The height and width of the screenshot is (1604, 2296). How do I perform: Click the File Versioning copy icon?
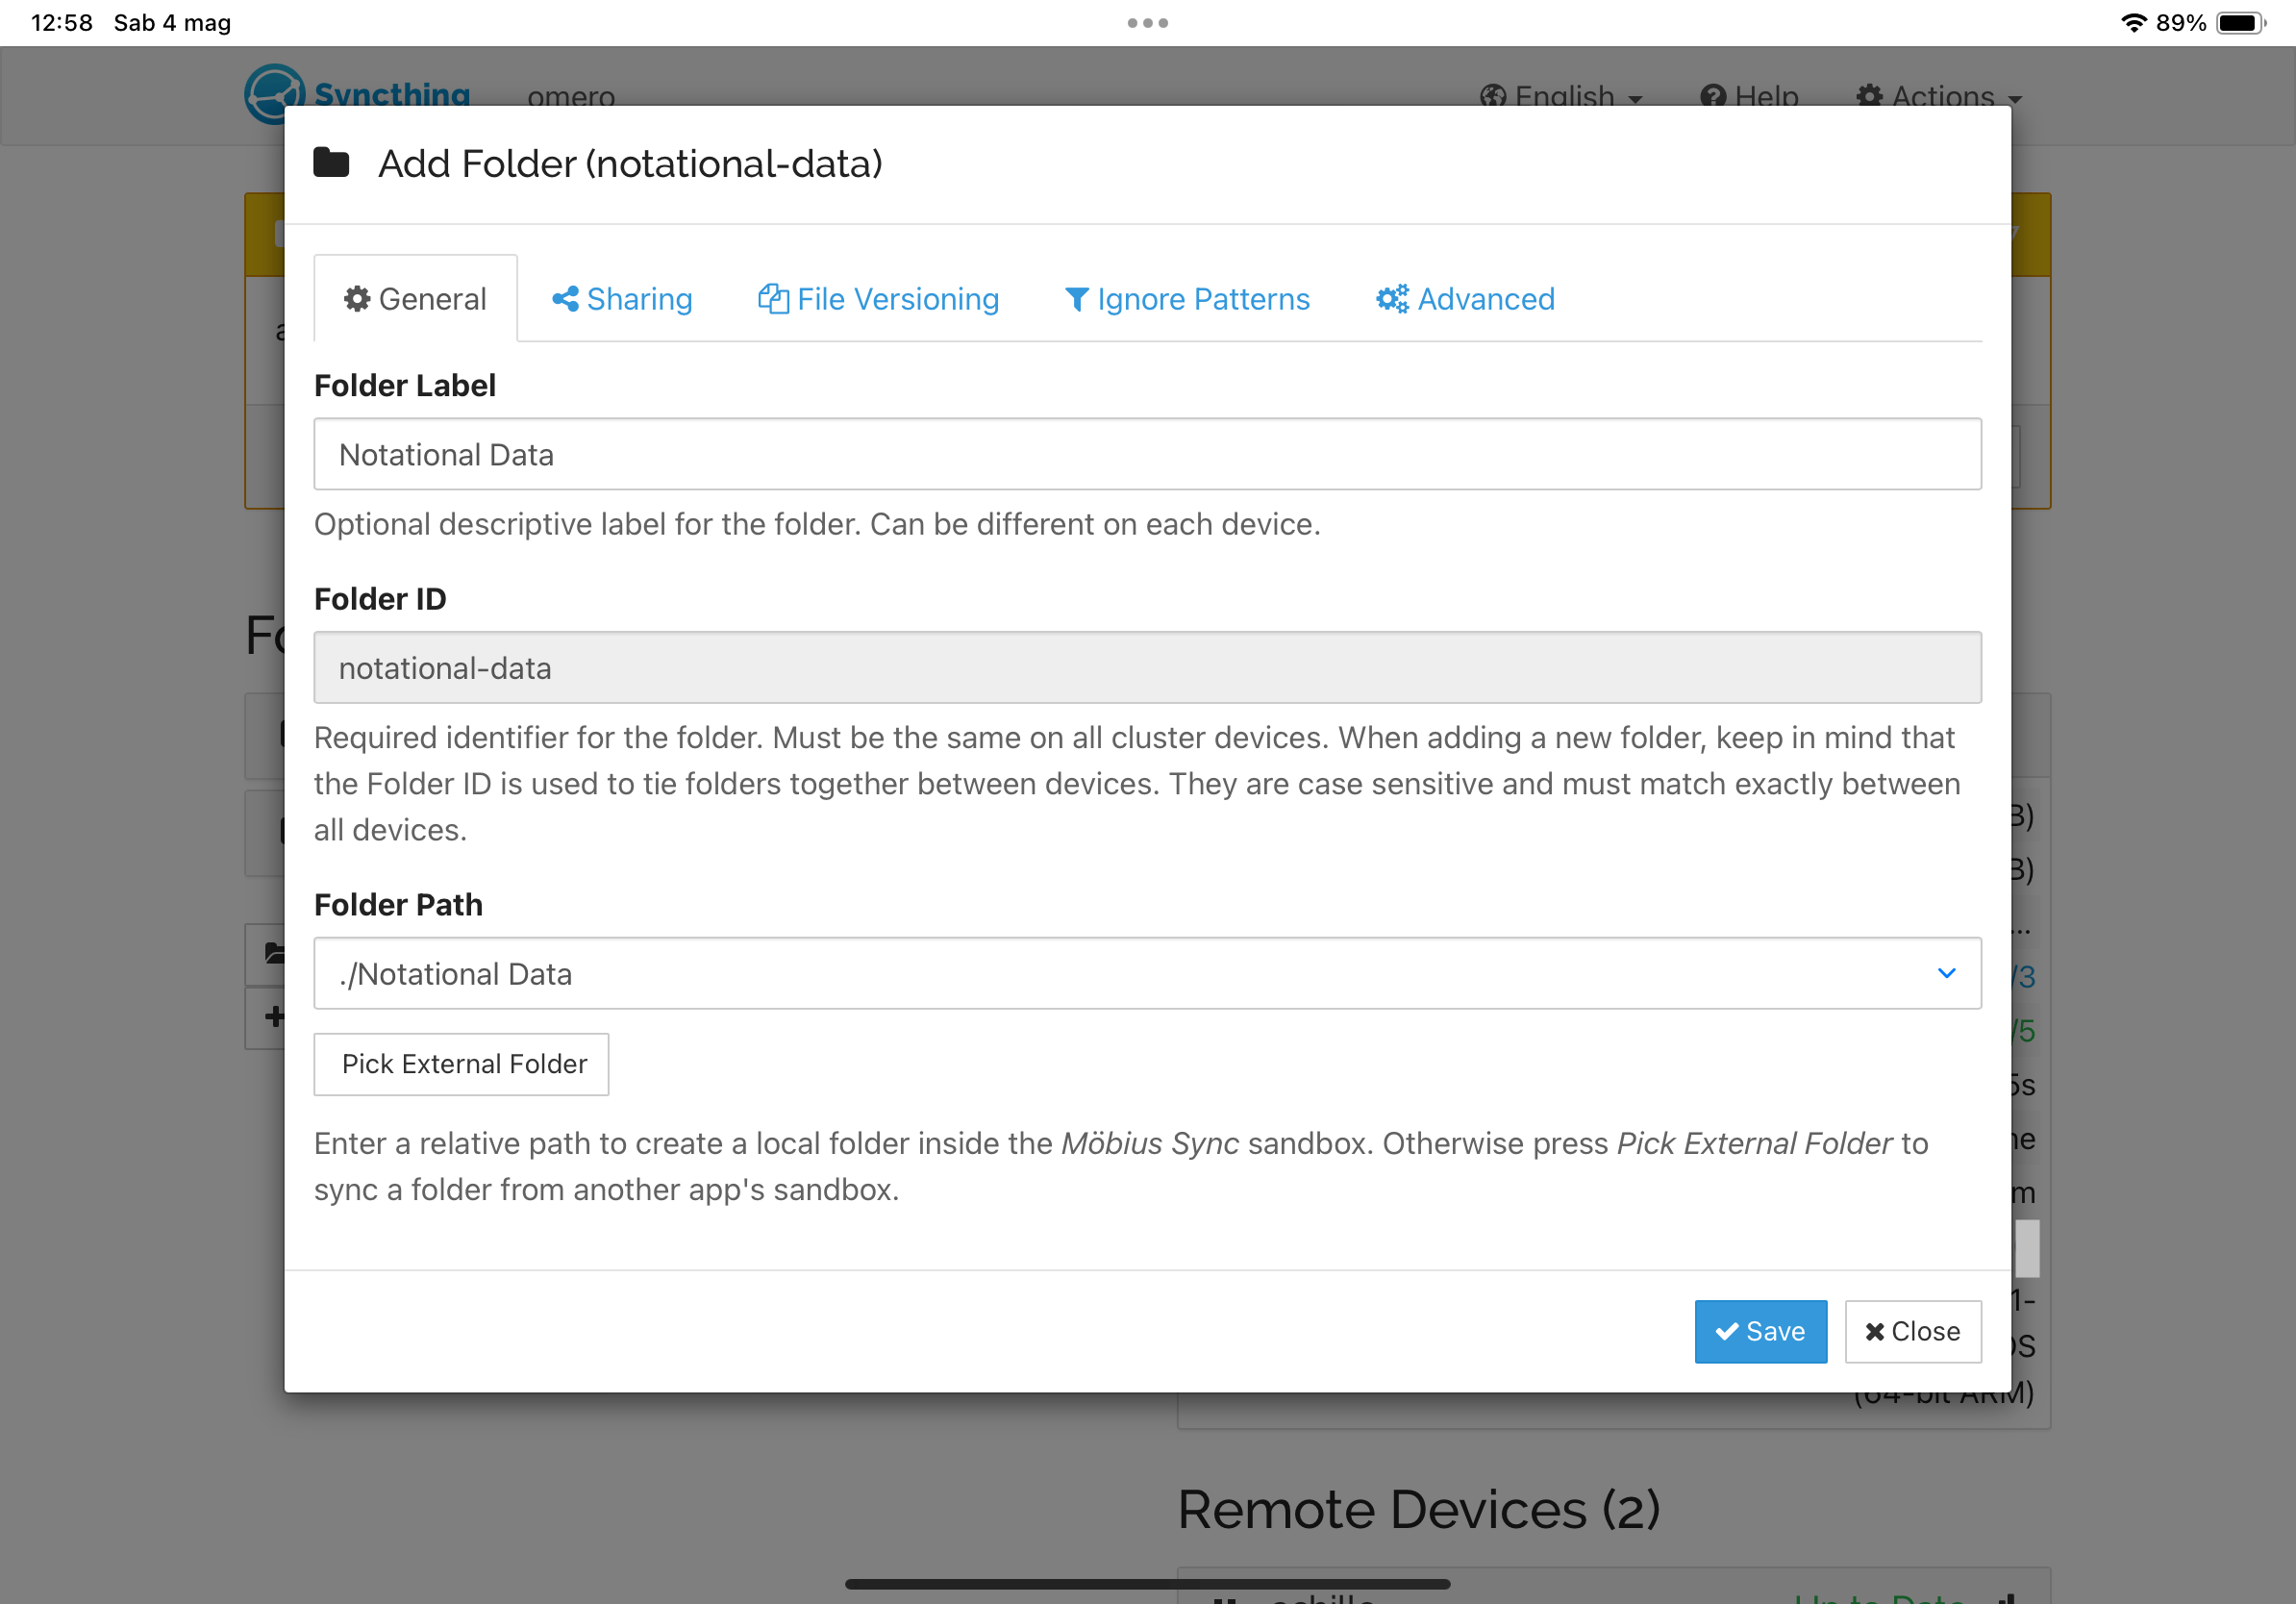click(772, 299)
